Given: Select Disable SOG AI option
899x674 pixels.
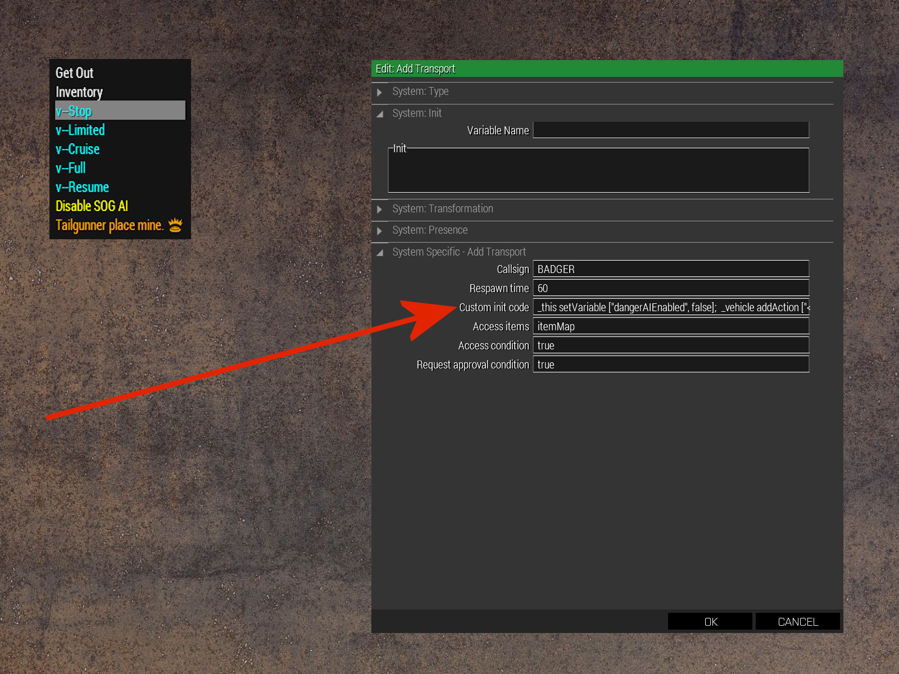Looking at the screenshot, I should (x=92, y=206).
